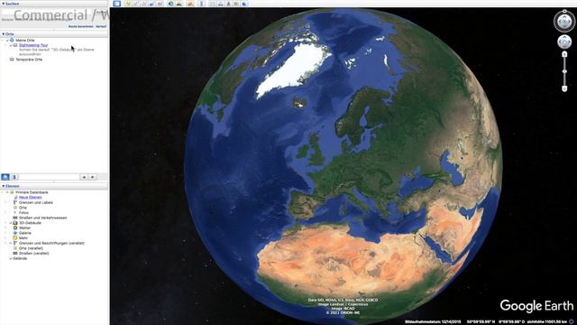Move the selected place up with the arrow button
The height and width of the screenshot is (325, 577).
point(84,177)
